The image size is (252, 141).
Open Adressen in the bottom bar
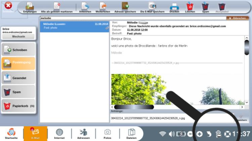[83, 133]
